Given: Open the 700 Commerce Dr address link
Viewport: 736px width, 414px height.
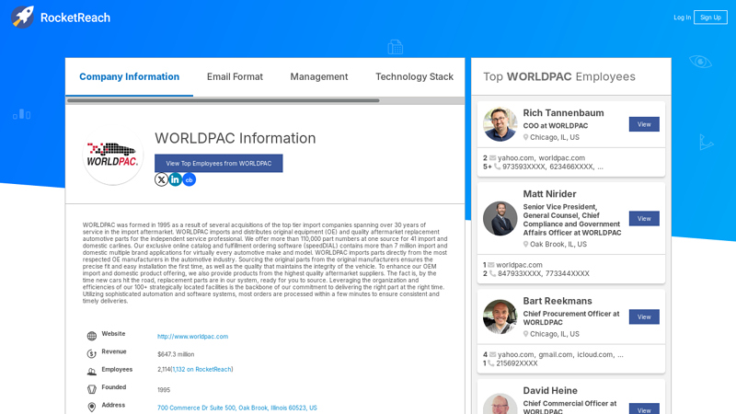Looking at the screenshot, I should [x=237, y=408].
